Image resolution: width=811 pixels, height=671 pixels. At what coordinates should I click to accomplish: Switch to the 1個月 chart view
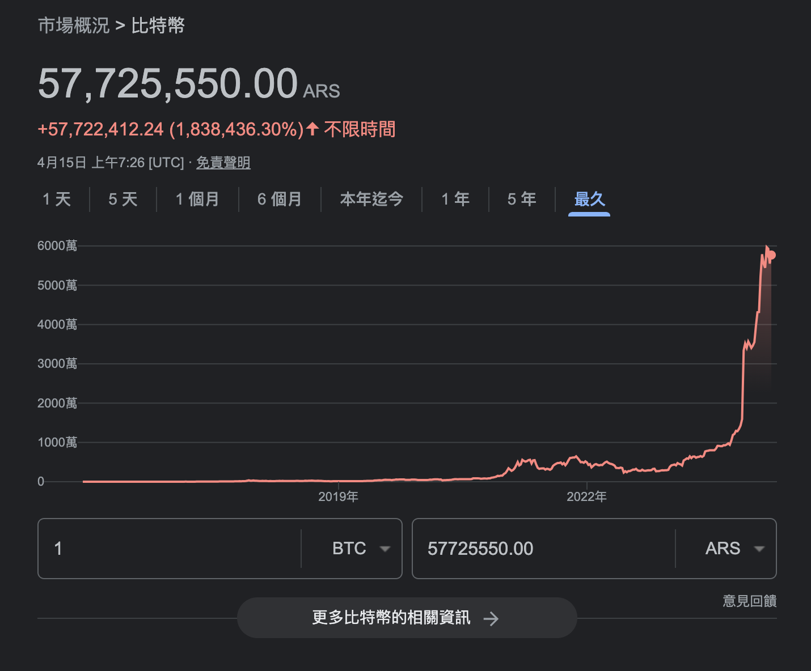197,199
